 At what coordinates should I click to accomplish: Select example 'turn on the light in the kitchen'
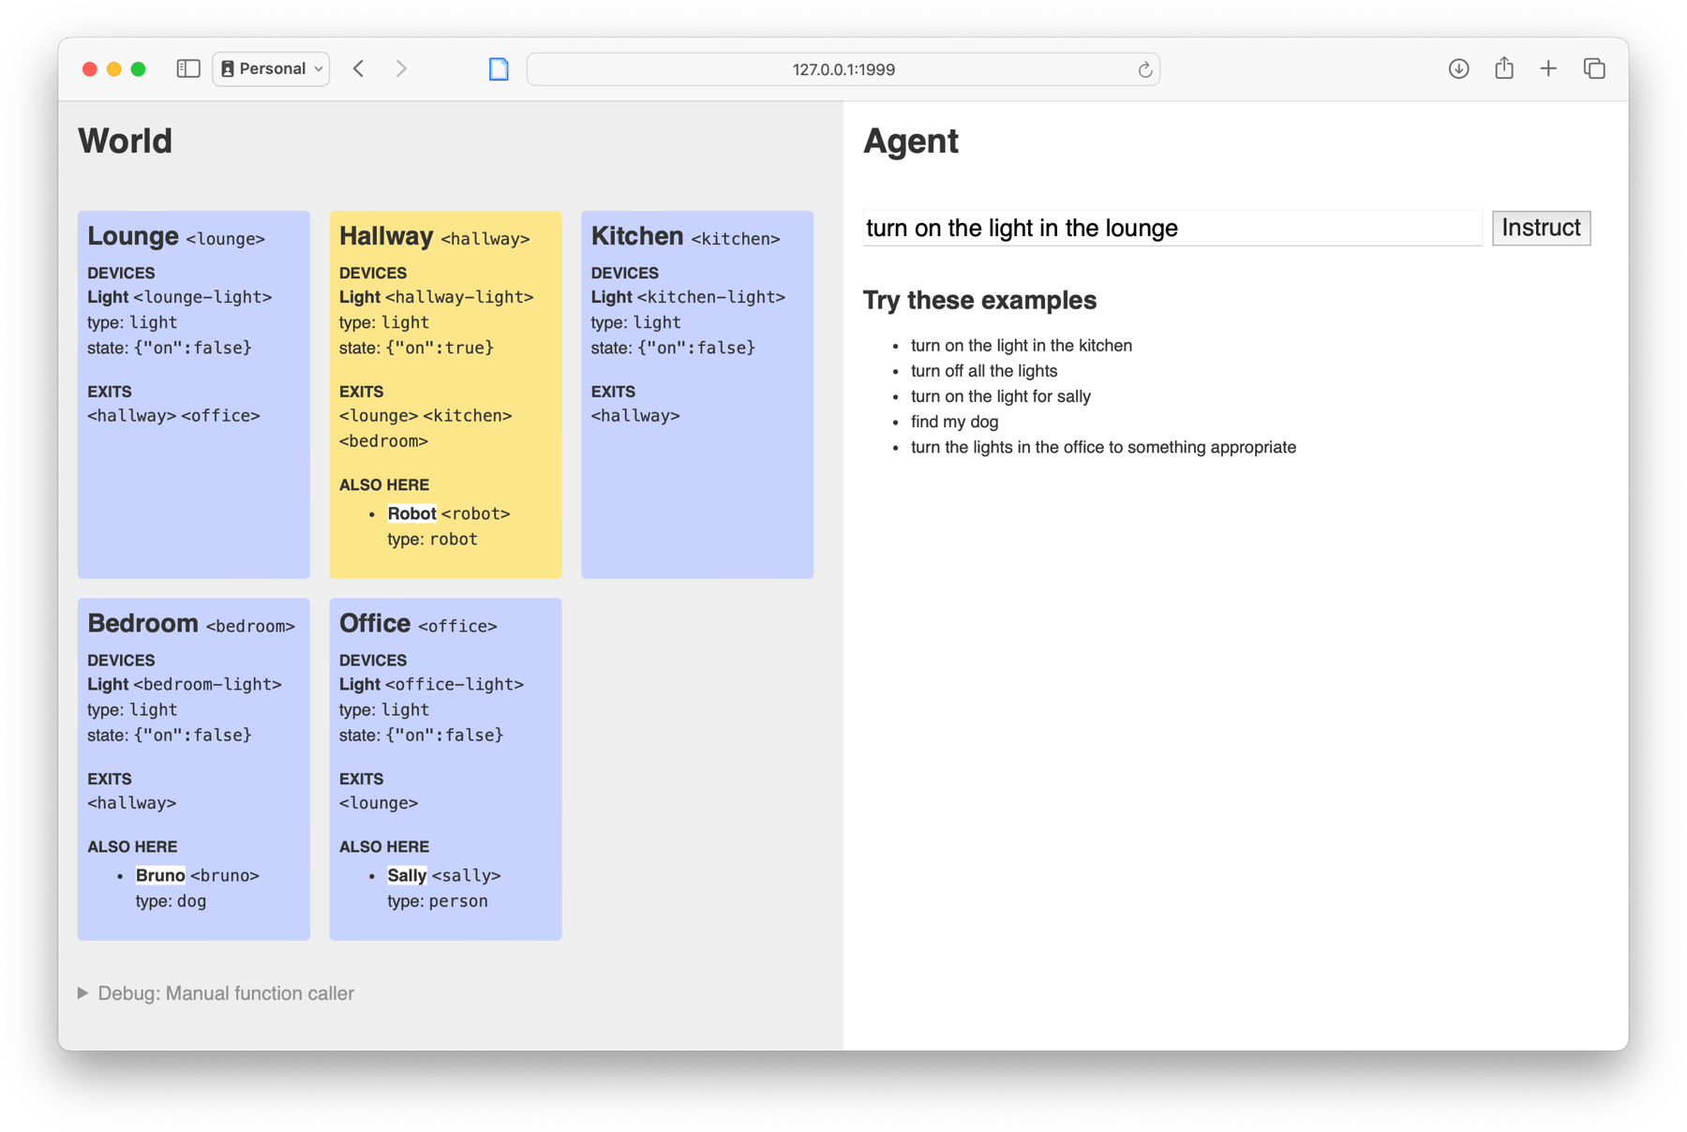(1021, 346)
